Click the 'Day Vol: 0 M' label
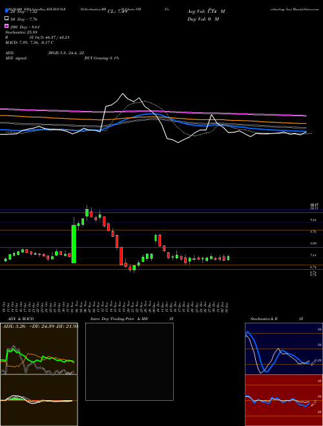 203,19
